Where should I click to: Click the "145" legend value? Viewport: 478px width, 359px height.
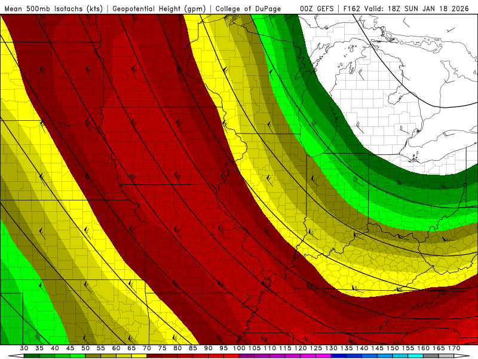tap(378, 348)
